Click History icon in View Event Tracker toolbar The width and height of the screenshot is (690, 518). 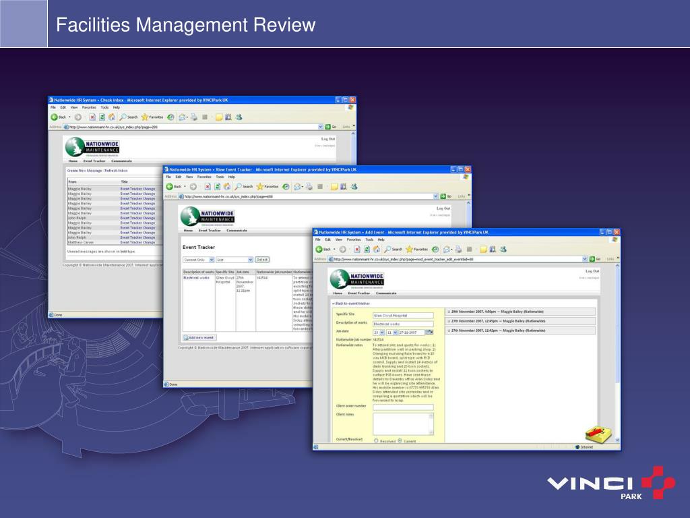(x=286, y=187)
